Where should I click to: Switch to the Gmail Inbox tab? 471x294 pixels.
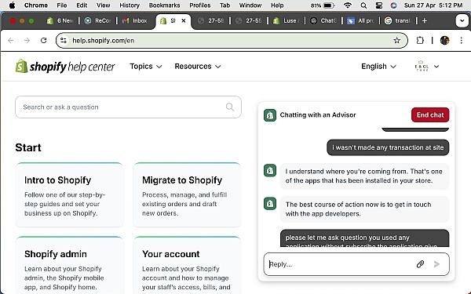coord(135,20)
